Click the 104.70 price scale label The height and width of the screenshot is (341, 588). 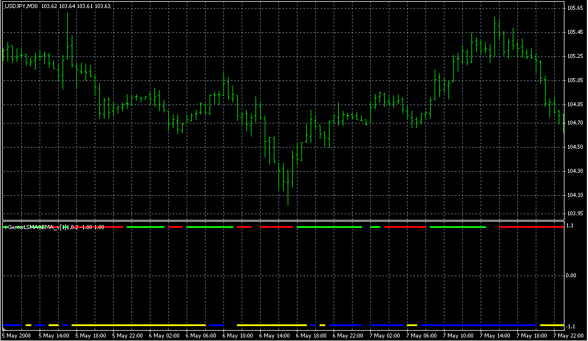click(x=574, y=123)
